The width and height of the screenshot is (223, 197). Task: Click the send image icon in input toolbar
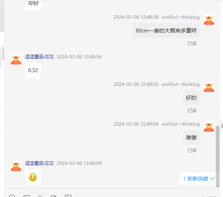[x=27, y=196]
